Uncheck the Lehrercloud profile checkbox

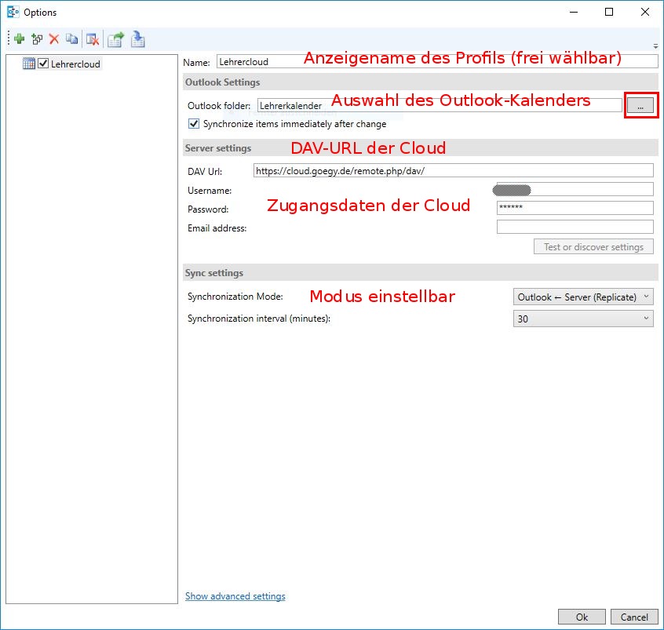[x=44, y=64]
